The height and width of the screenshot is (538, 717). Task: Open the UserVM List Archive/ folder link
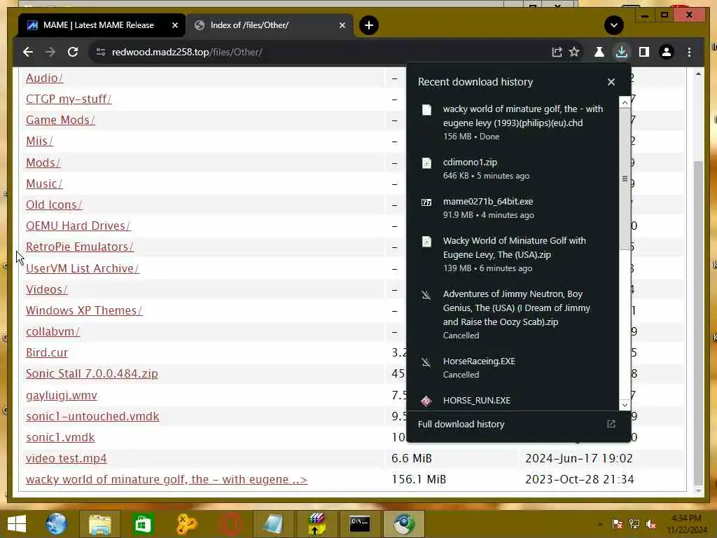coord(83,268)
